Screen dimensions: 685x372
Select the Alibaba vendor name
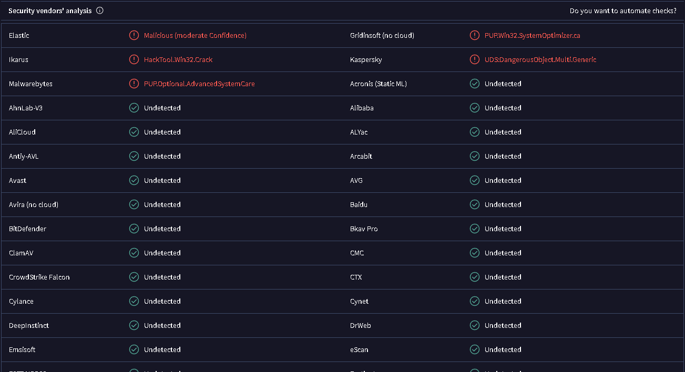(x=362, y=108)
